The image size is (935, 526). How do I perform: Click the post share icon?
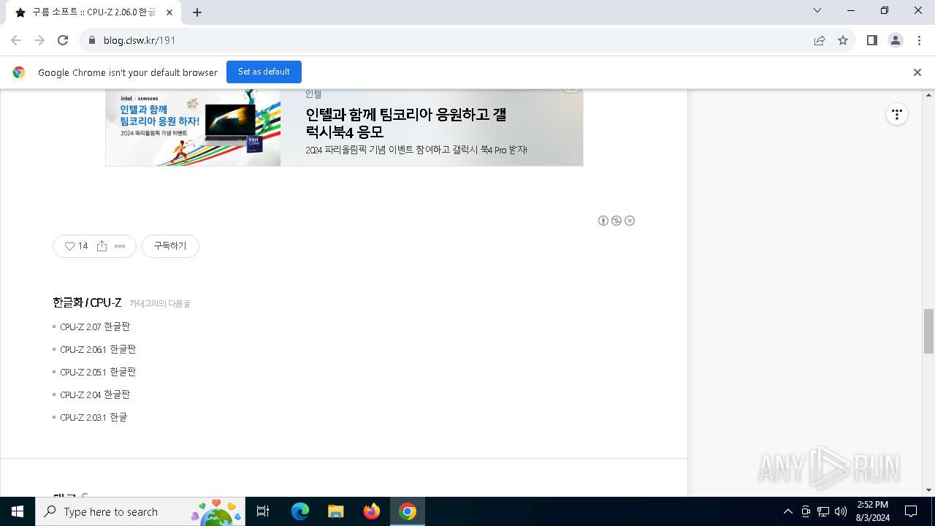coord(102,246)
